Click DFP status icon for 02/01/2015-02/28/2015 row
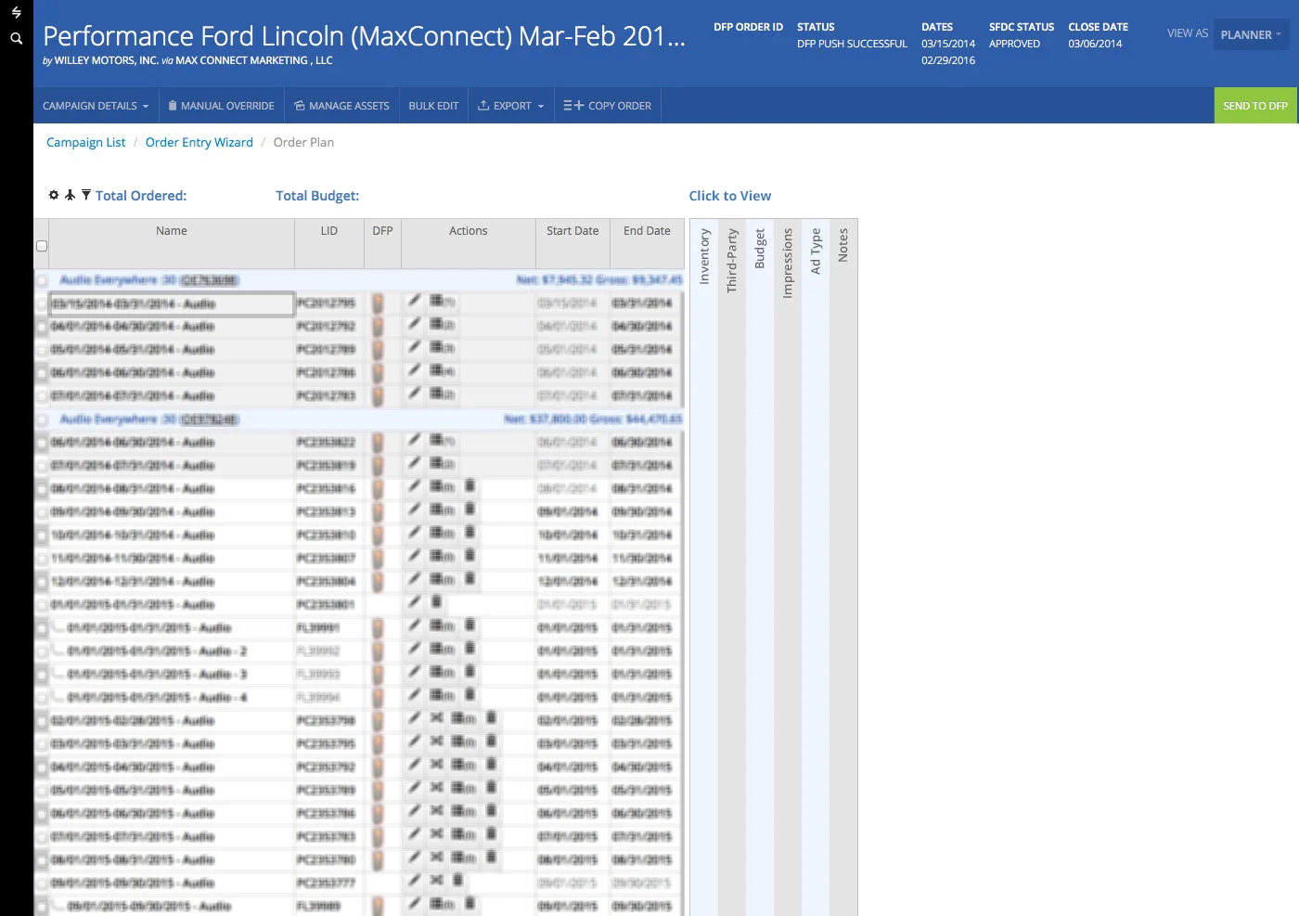 [379, 721]
